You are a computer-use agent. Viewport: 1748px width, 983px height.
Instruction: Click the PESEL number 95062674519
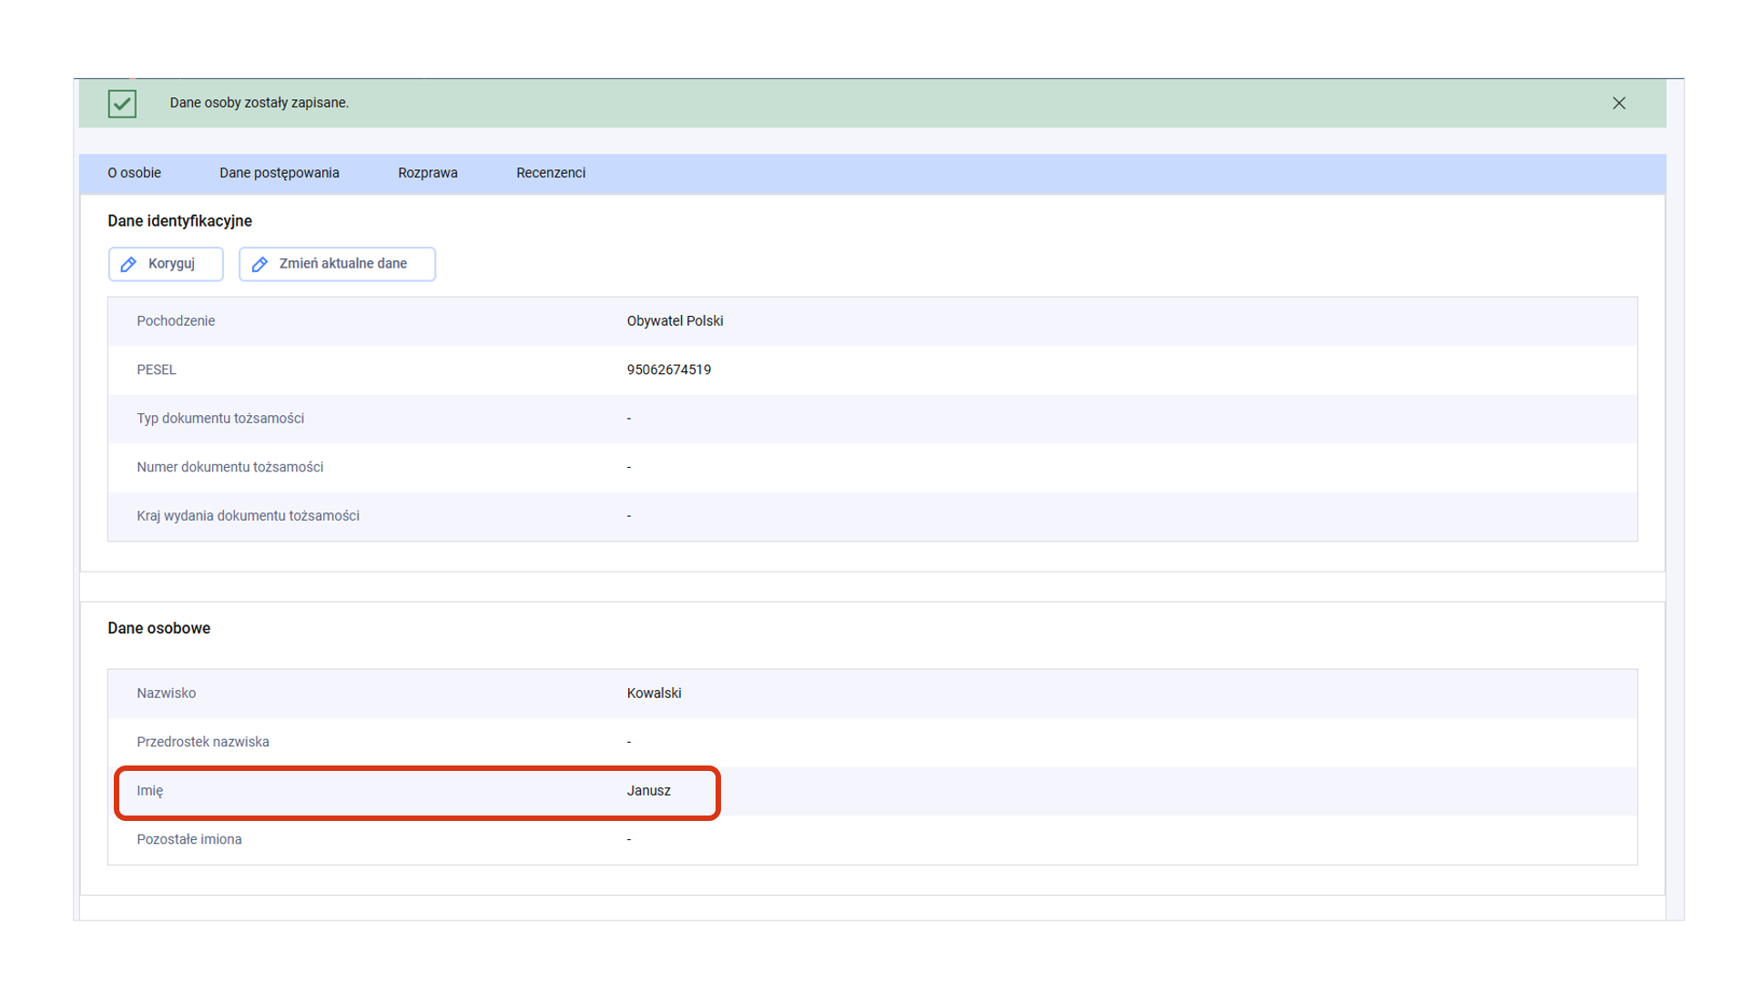(x=668, y=370)
